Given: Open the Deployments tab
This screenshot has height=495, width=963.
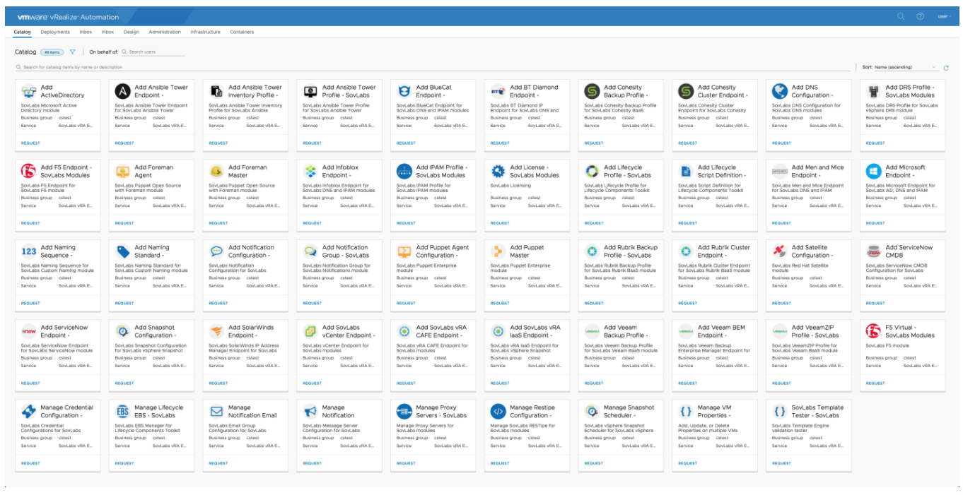Looking at the screenshot, I should point(55,32).
